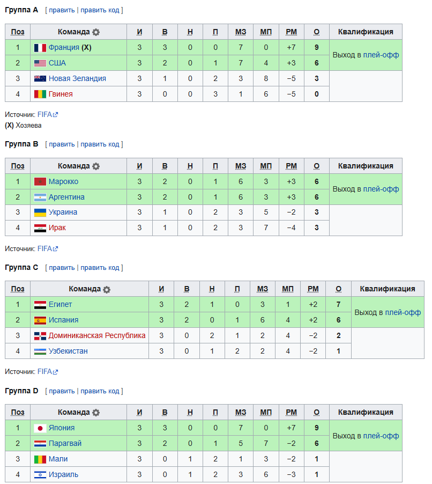Image resolution: width=432 pixels, height=484 pixels.
Task: Follow плей-офф link in Group B table
Action: (x=381, y=189)
